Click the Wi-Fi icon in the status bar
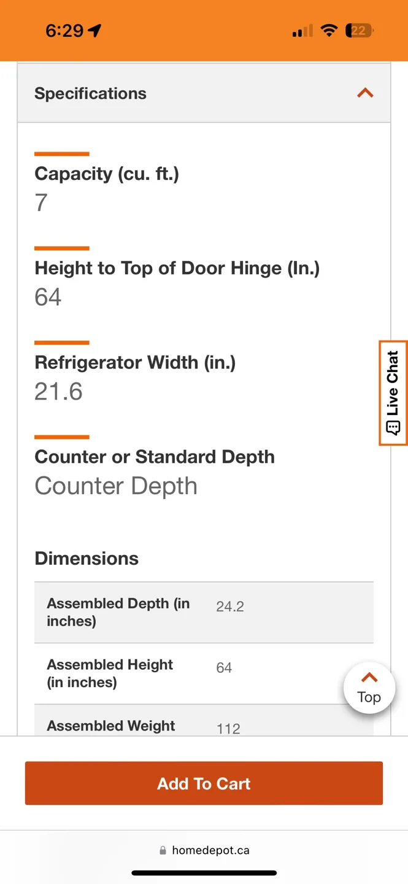The image size is (408, 884). point(329,29)
